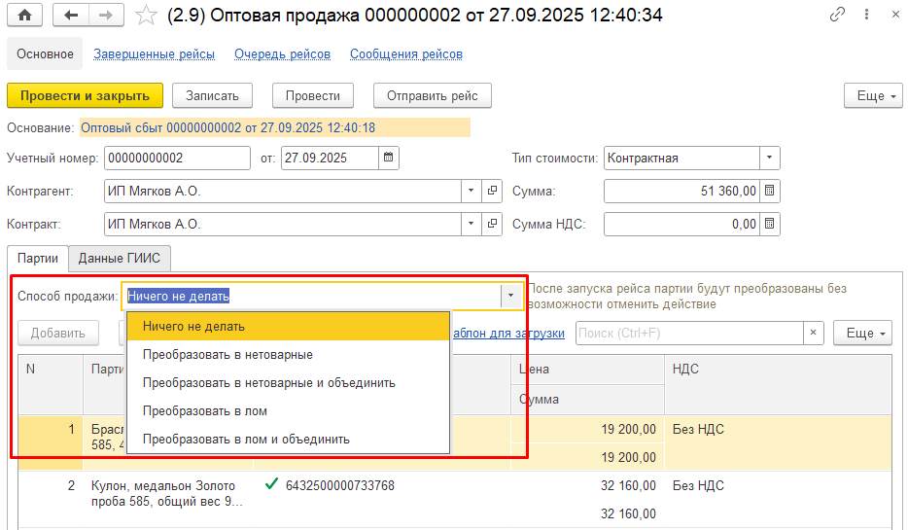Open Завершенные рейсы link
Viewport: 908px width, 530px height.
click(x=154, y=54)
